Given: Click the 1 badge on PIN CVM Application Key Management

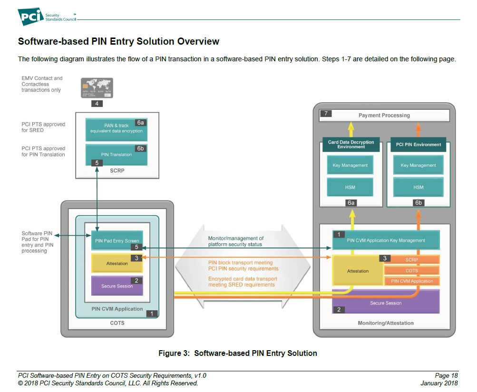Looking at the screenshot, I should (x=339, y=234).
